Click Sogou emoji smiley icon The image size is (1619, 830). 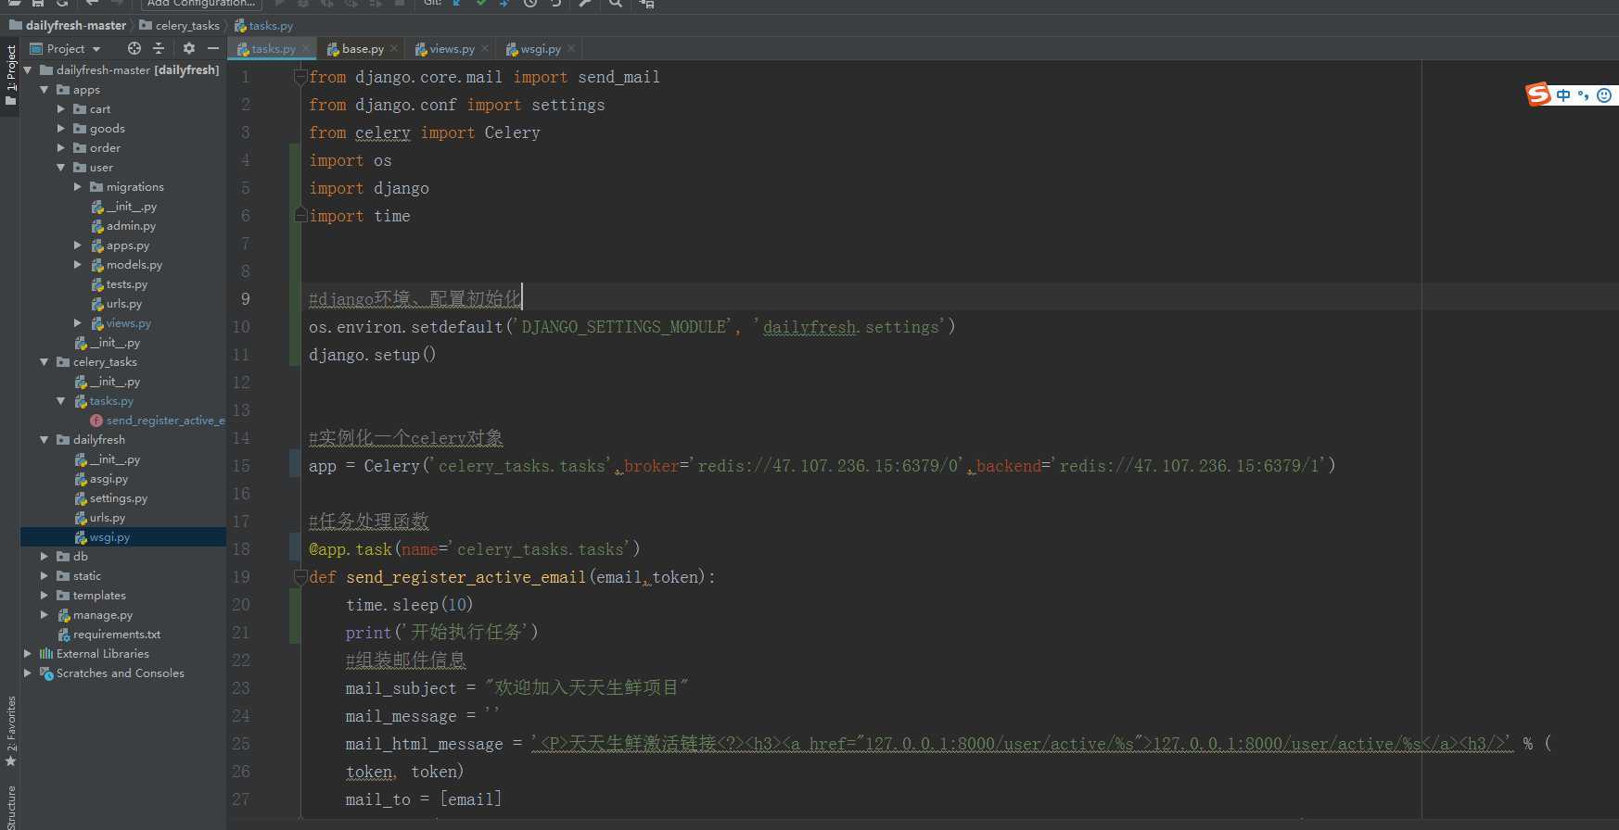point(1604,94)
